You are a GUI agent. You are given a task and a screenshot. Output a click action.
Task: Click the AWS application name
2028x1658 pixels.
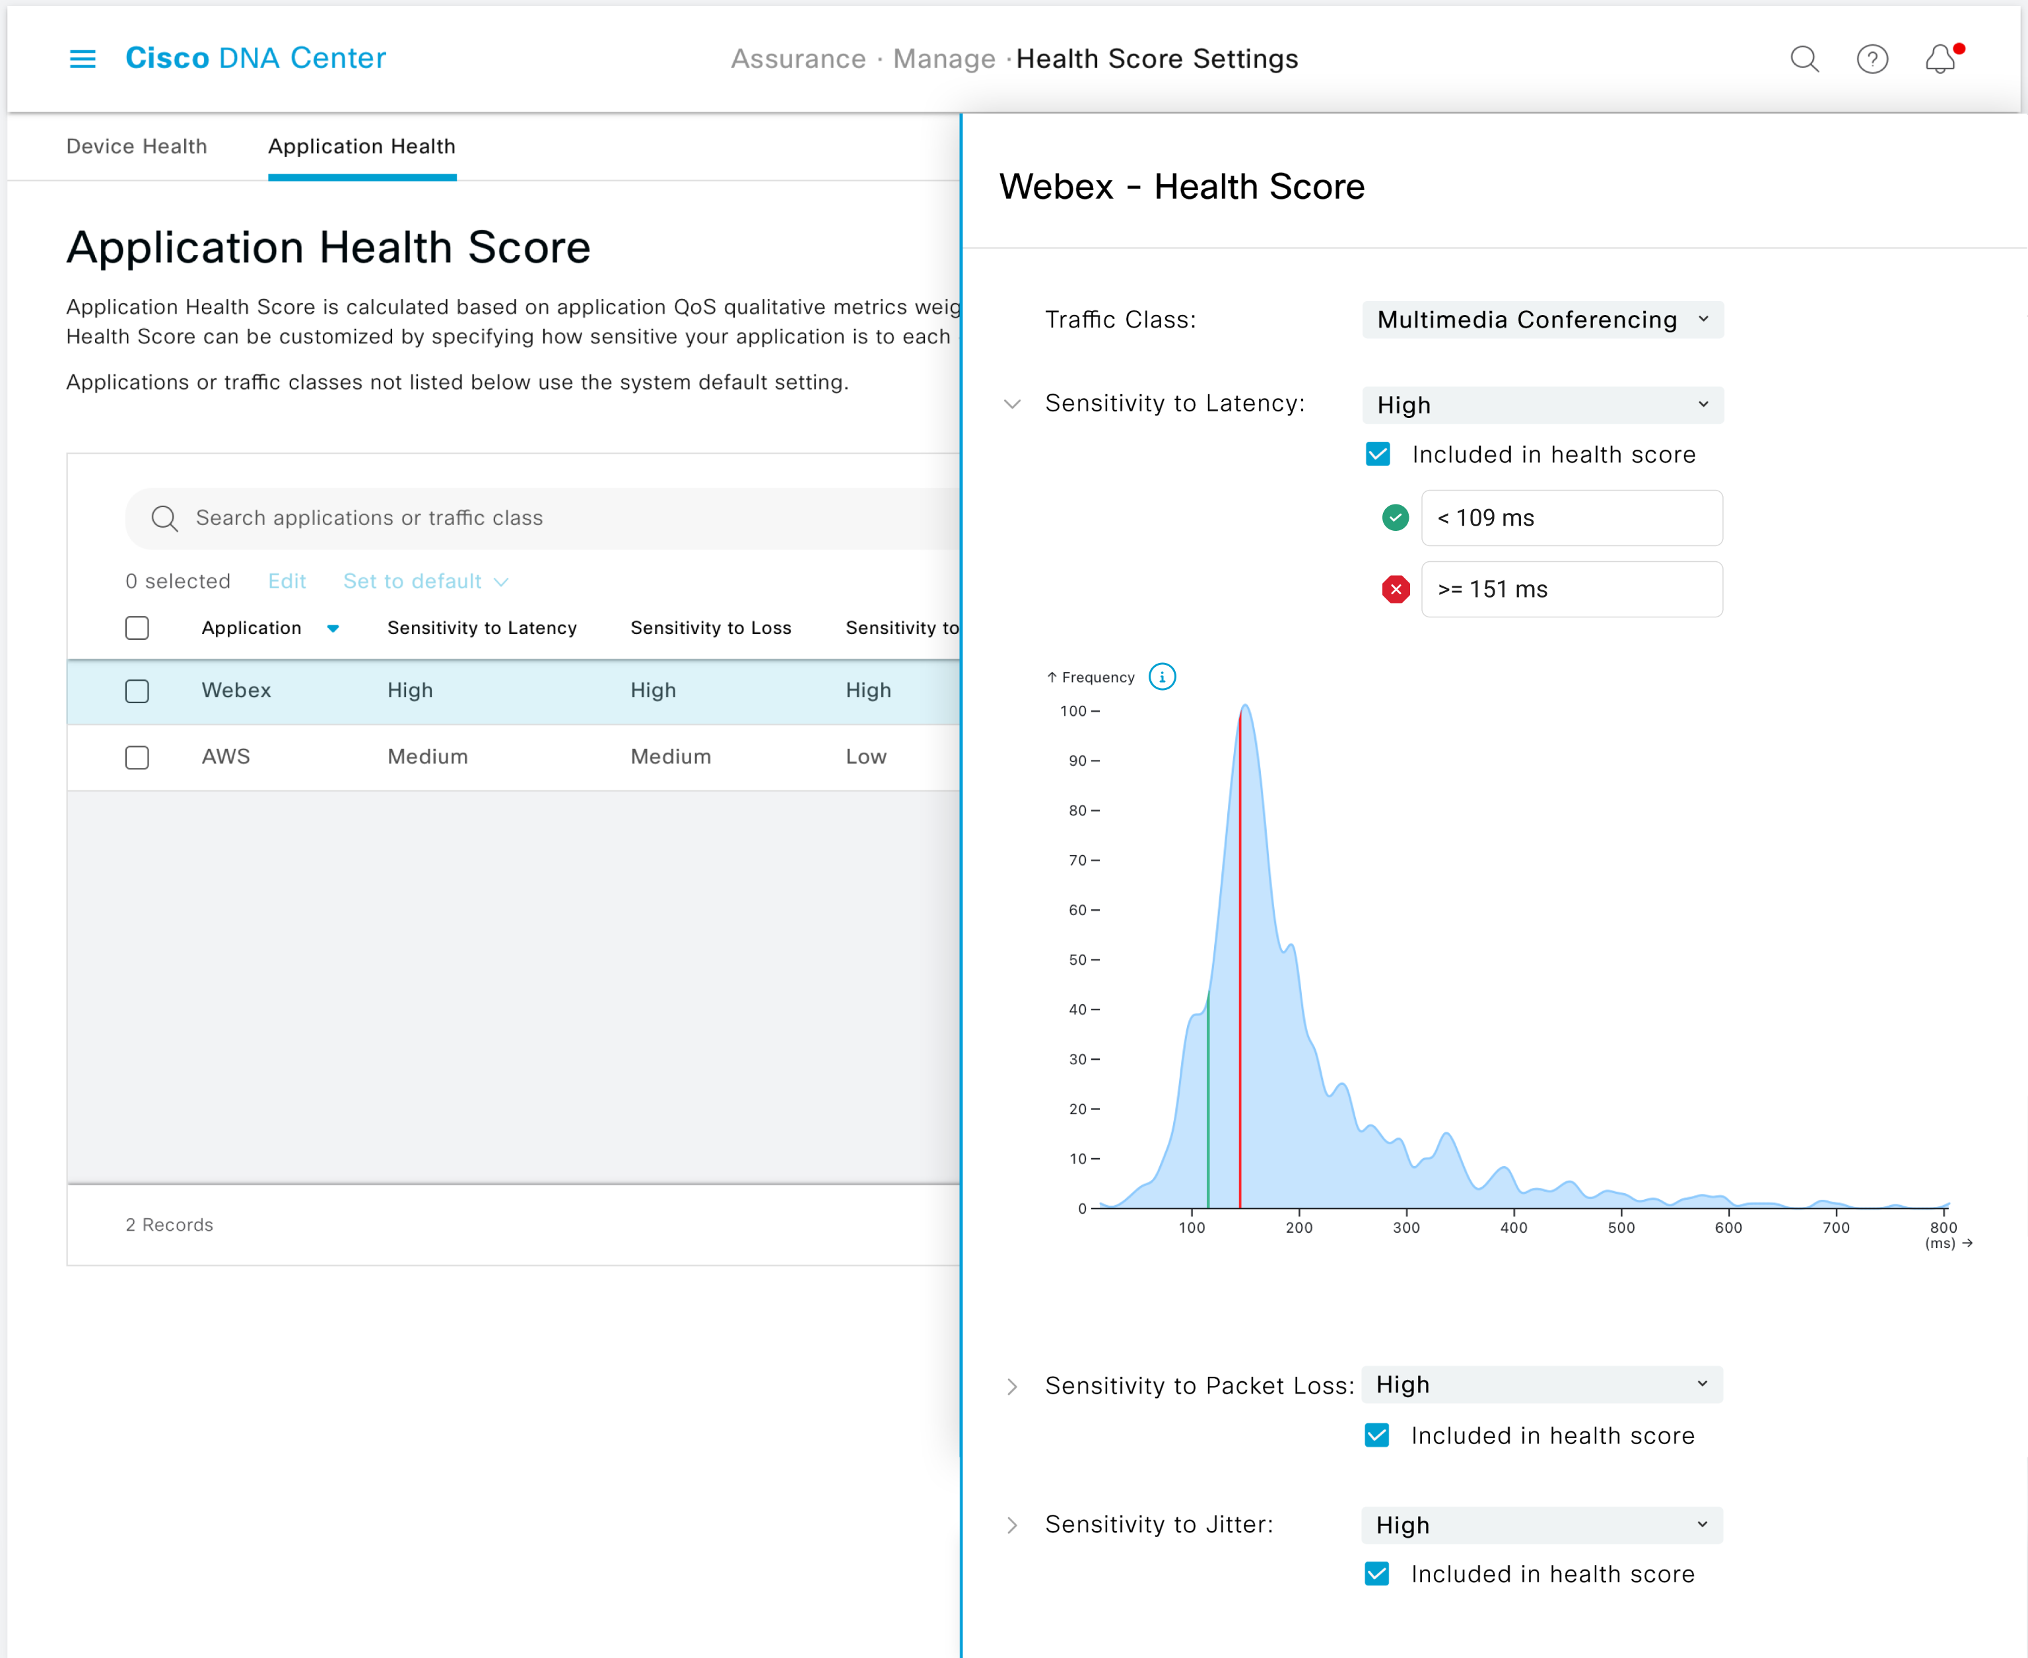pyautogui.click(x=225, y=757)
